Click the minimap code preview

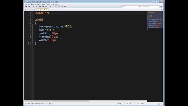[155, 20]
